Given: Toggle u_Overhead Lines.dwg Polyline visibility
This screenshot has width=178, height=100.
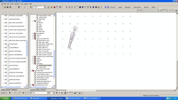Looking at the screenshot, I should coord(6,26).
